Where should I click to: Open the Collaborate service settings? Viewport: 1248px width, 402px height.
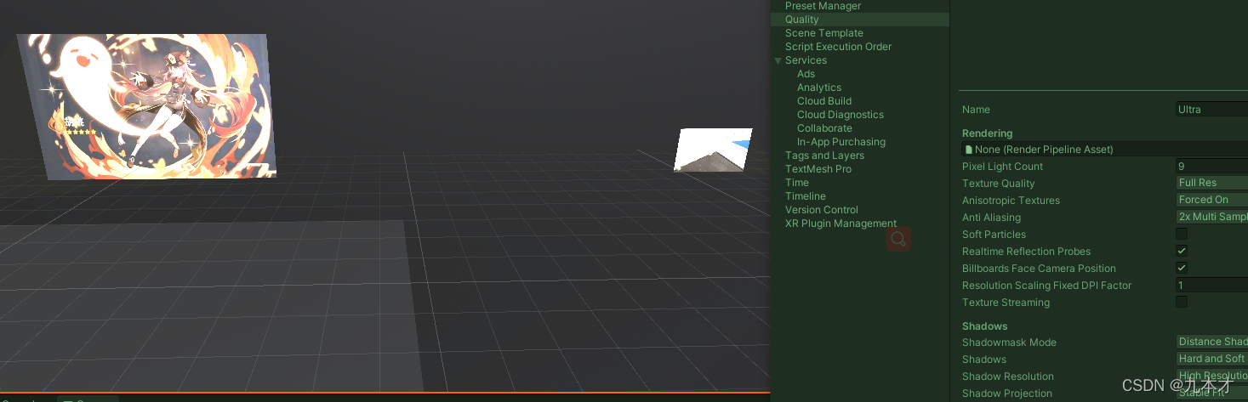point(824,128)
